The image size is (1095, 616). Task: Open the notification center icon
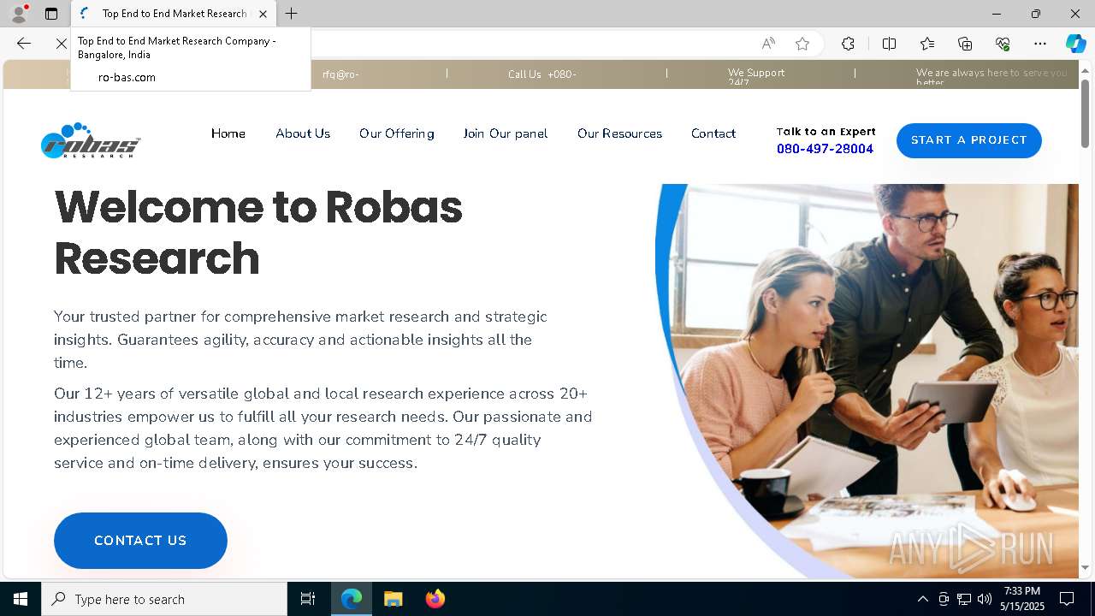click(1068, 599)
